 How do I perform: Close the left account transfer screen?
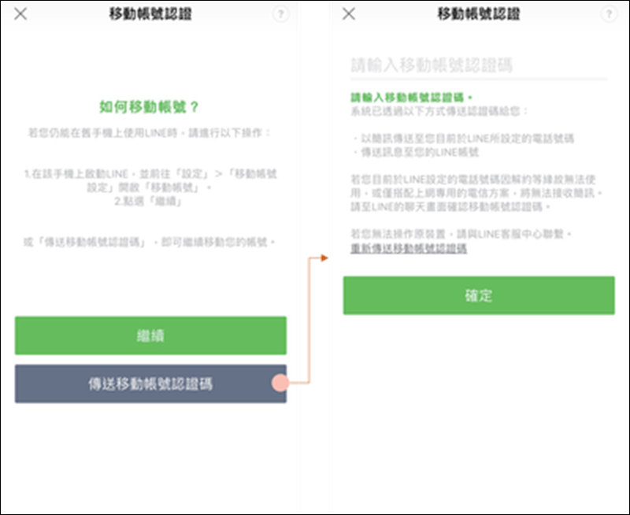tap(21, 14)
